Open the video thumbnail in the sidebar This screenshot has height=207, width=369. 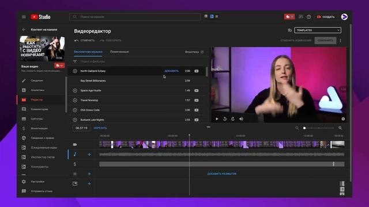42,48
